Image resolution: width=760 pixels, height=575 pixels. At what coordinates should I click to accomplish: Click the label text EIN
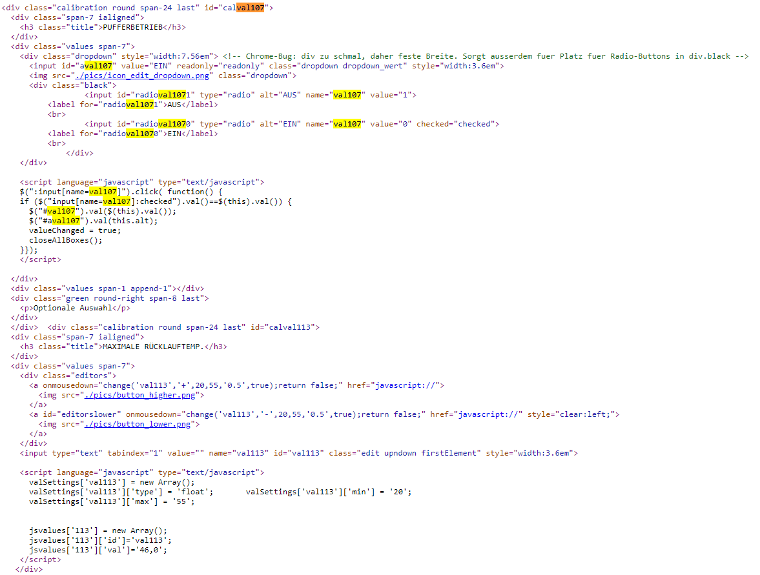coord(174,134)
